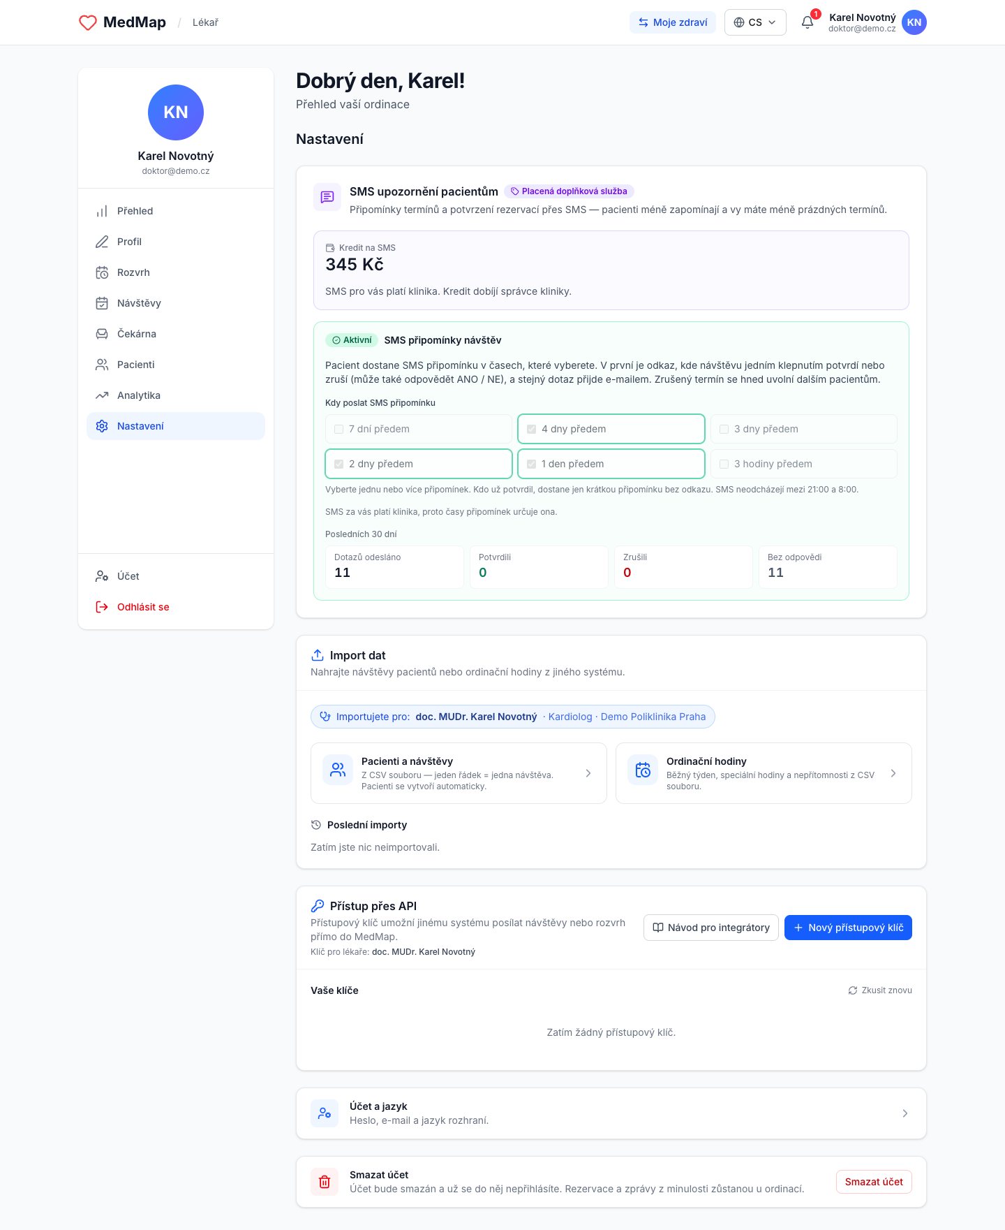Click the key icon beside Přístup přes API

[x=318, y=906]
